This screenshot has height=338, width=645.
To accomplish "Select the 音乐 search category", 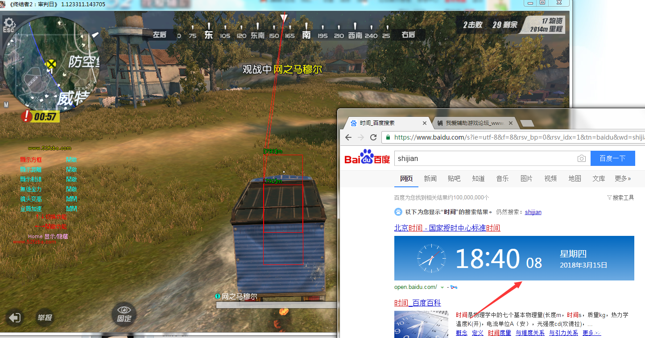I will 502,178.
